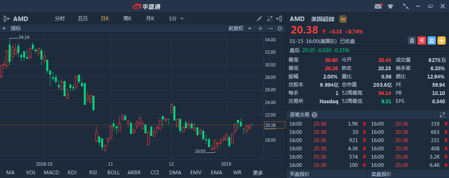Open chart settings gear
This screenshot has height=178, width=449.
(x=280, y=28)
